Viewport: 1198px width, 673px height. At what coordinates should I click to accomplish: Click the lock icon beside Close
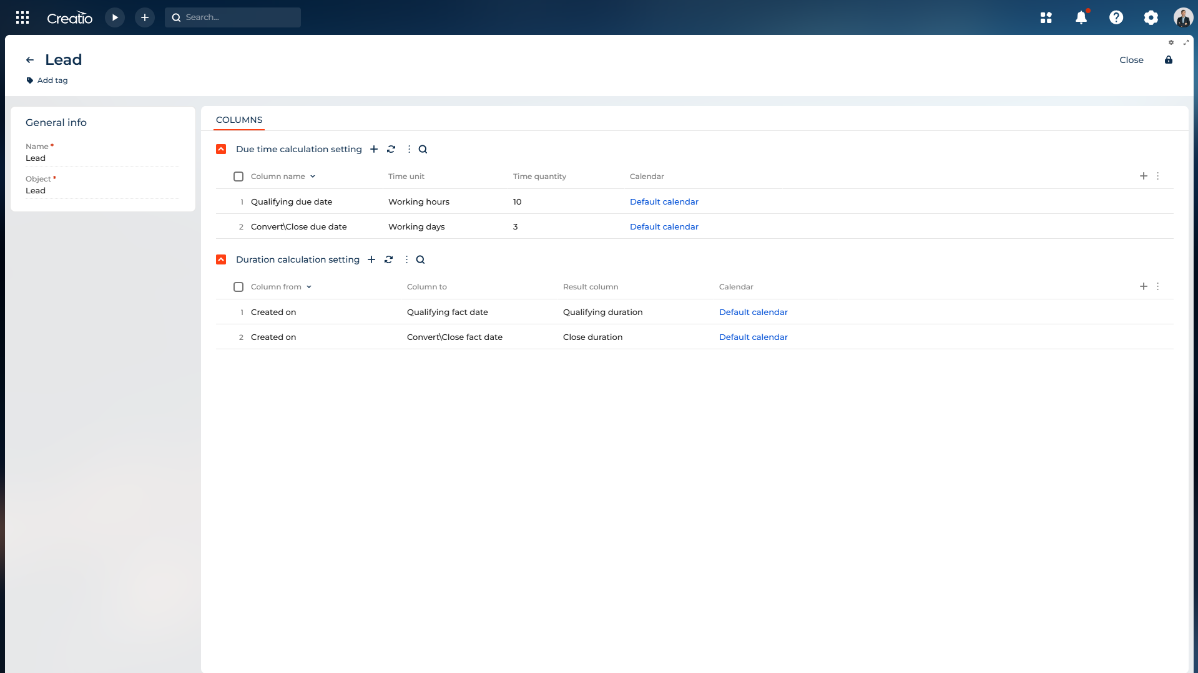pyautogui.click(x=1169, y=60)
